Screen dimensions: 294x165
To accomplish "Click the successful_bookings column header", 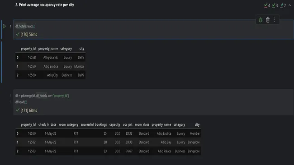I will coord(94,124).
